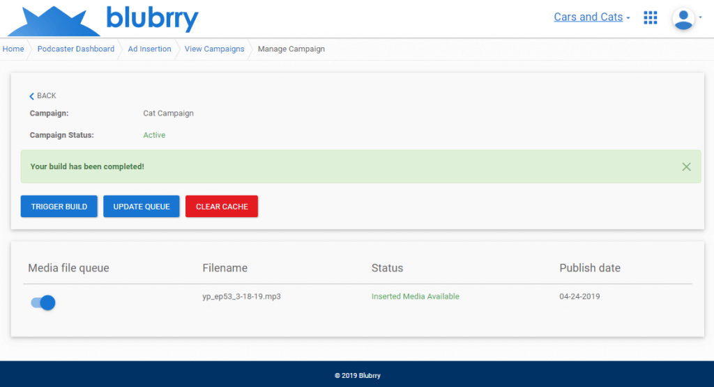The image size is (714, 387).
Task: Open the apps grid icon
Action: point(651,17)
